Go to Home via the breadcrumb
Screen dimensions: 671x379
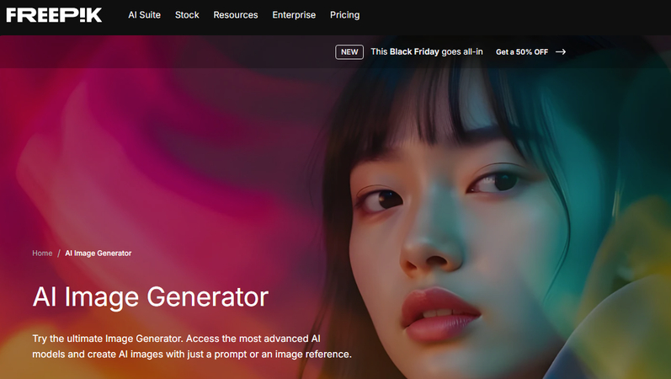42,254
